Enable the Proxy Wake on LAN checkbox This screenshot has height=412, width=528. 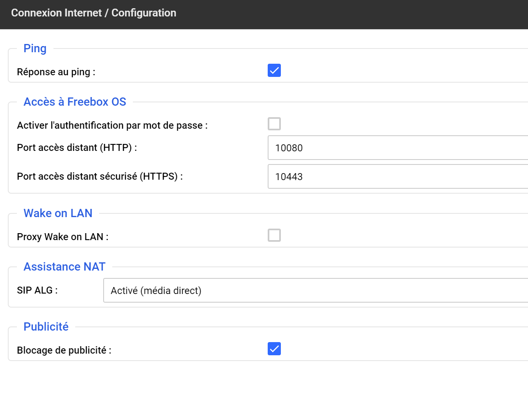point(274,235)
